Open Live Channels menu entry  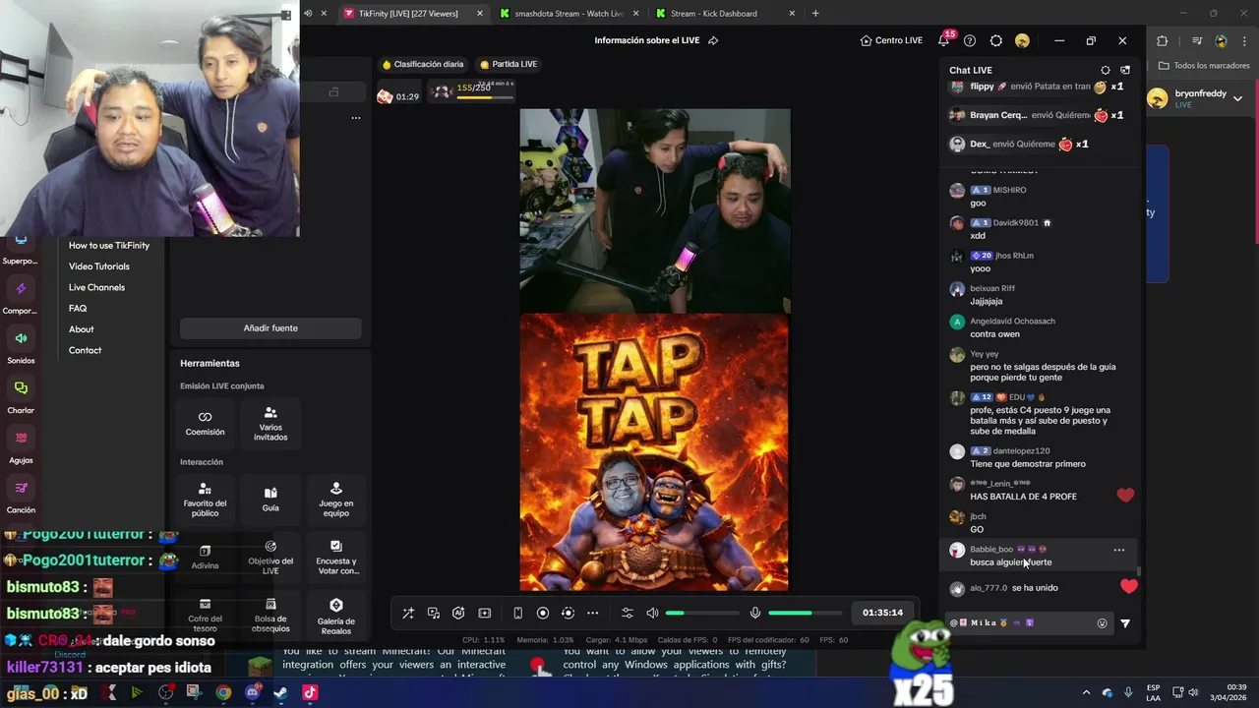[96, 287]
